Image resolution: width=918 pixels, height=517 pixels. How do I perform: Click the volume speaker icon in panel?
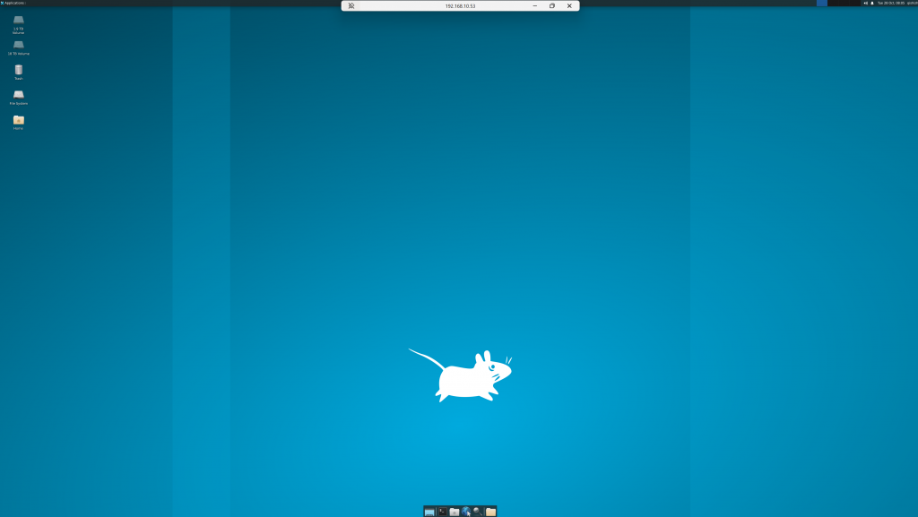pos(865,3)
